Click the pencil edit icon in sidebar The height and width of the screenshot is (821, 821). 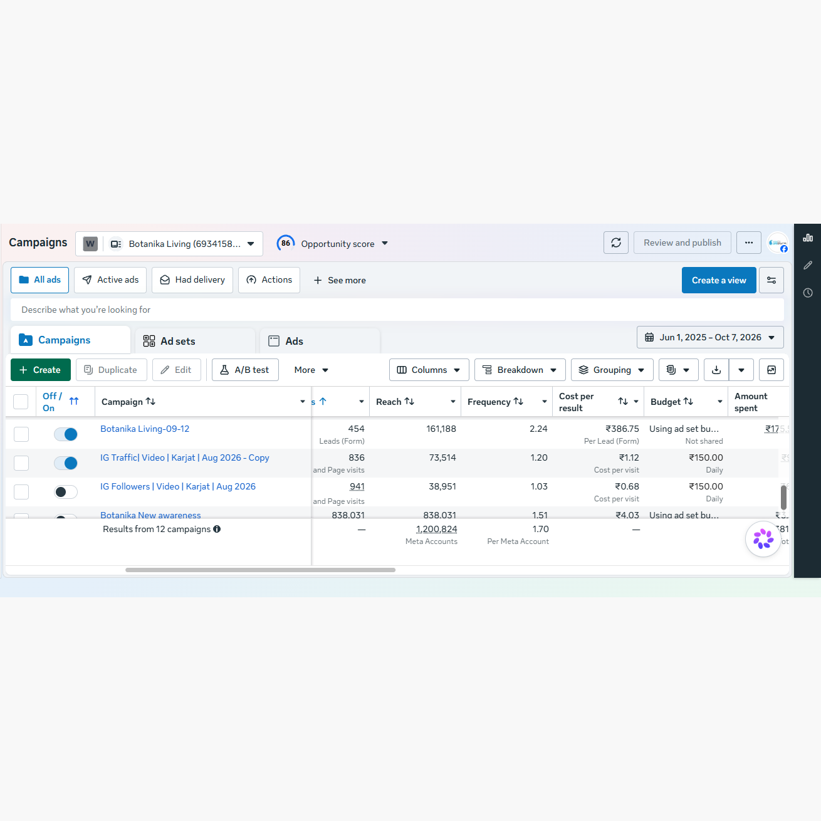pos(808,265)
